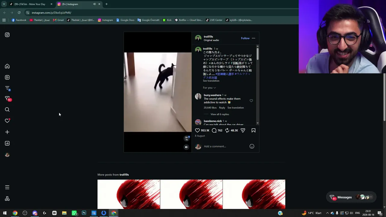The width and height of the screenshot is (386, 217).
Task: Expand the For you comment sorting dropdown
Action: pos(209,88)
